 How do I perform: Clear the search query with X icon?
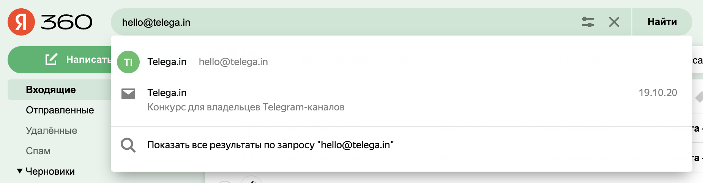point(614,22)
